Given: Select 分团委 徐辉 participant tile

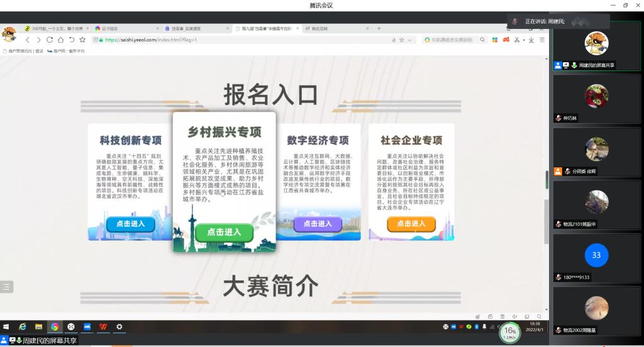Looking at the screenshot, I should tap(596, 152).
